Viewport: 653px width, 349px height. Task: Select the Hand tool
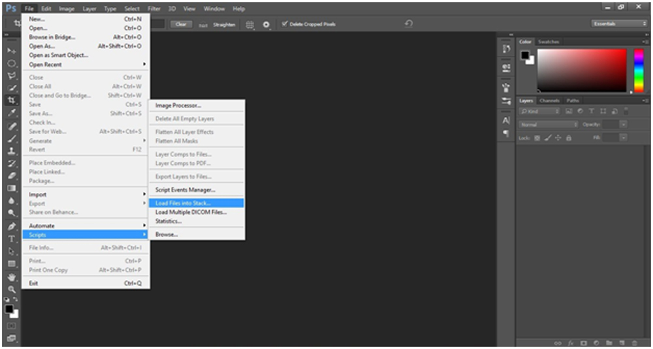(12, 277)
